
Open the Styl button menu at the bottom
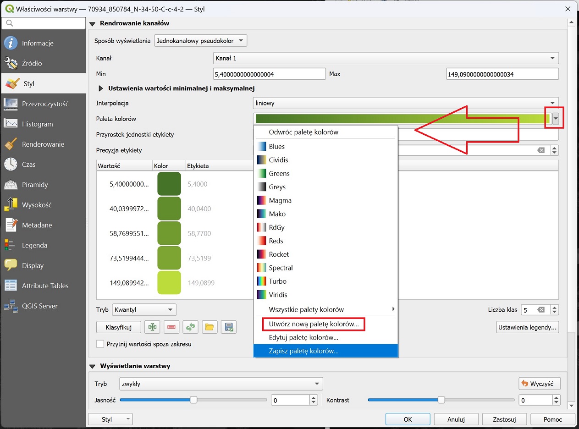pos(110,419)
